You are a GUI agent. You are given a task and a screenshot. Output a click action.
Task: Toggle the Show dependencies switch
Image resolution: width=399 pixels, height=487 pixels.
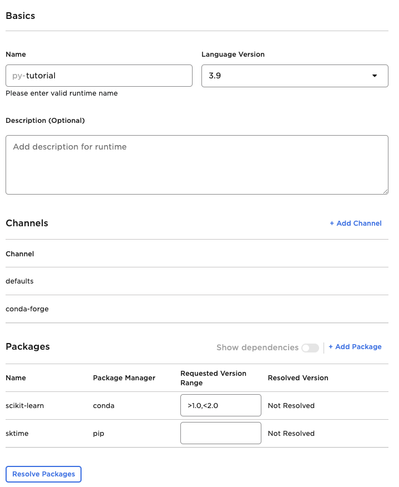coord(310,347)
